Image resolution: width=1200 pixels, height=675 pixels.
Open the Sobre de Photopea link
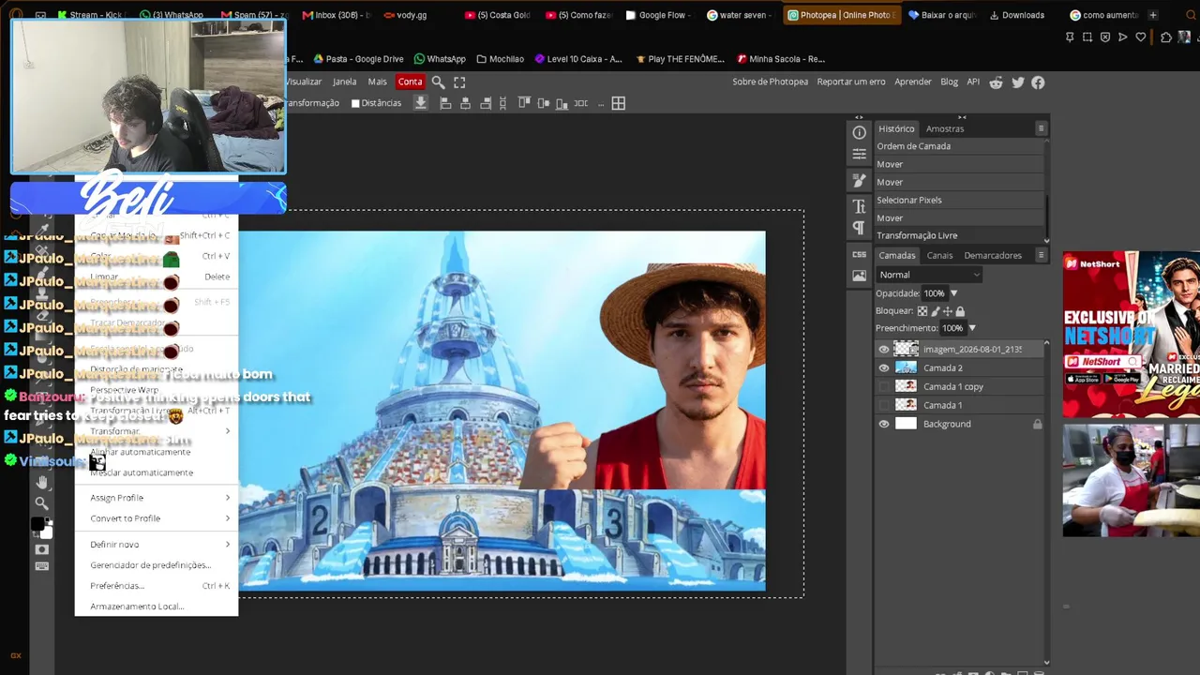coord(770,82)
